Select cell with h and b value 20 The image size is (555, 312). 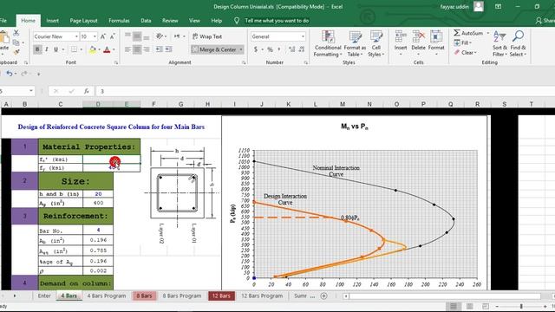(x=98, y=194)
